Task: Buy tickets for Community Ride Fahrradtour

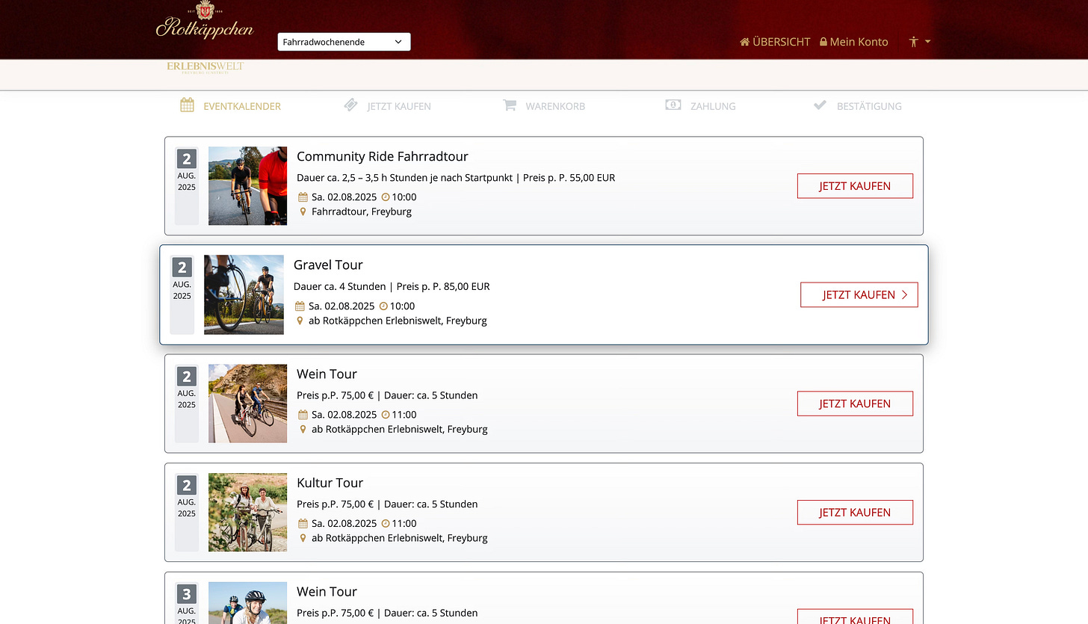Action: click(855, 186)
